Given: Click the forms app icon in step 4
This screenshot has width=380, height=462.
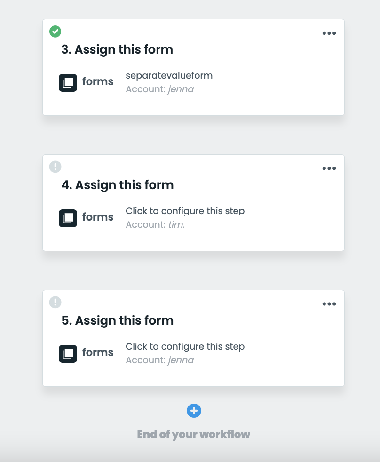Looking at the screenshot, I should click(68, 218).
